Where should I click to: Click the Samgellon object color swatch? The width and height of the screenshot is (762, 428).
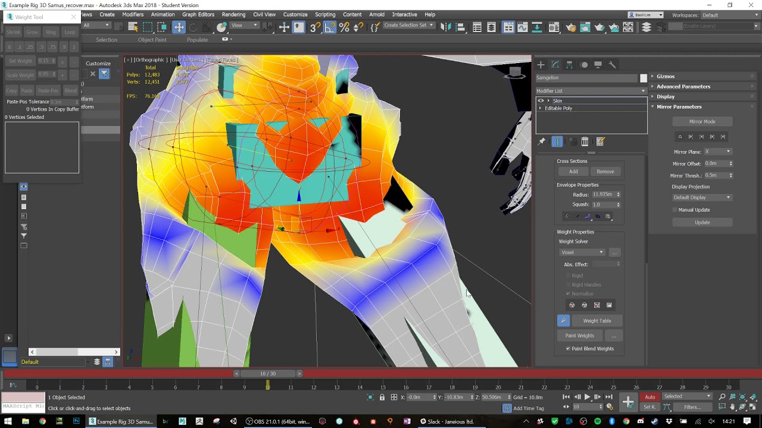[643, 78]
